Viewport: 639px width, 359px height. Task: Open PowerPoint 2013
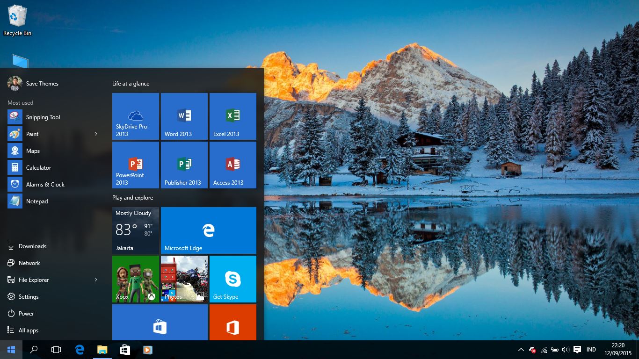click(x=135, y=165)
